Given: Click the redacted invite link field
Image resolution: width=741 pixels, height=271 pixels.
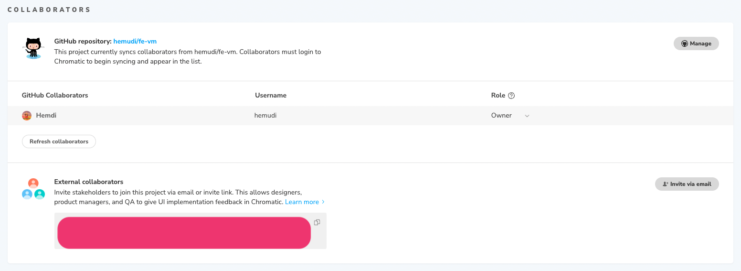Looking at the screenshot, I should (184, 233).
